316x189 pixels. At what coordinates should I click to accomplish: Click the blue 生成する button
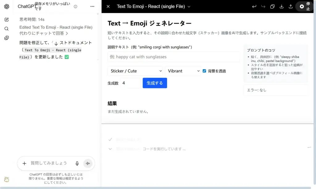(x=155, y=83)
